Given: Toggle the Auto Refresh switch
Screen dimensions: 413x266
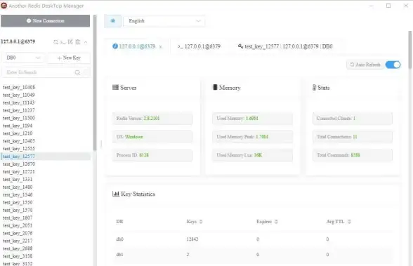Looking at the screenshot, I should 393,65.
